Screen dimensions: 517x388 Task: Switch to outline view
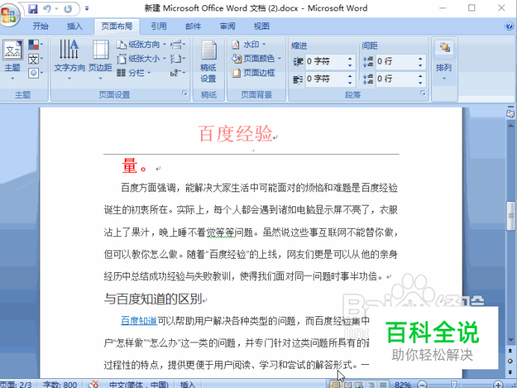[371, 385]
